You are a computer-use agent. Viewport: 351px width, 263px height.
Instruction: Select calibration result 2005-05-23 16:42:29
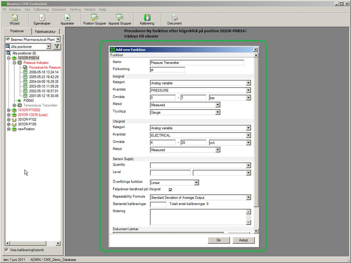[44, 77]
